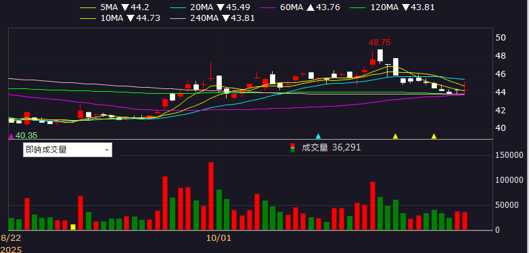Click the 10/01 date label
The width and height of the screenshot is (529, 253).
[x=218, y=239]
